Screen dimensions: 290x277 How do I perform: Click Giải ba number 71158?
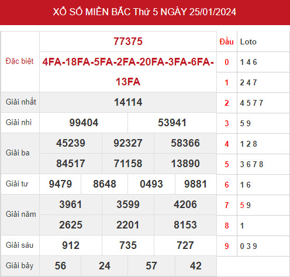(x=128, y=164)
